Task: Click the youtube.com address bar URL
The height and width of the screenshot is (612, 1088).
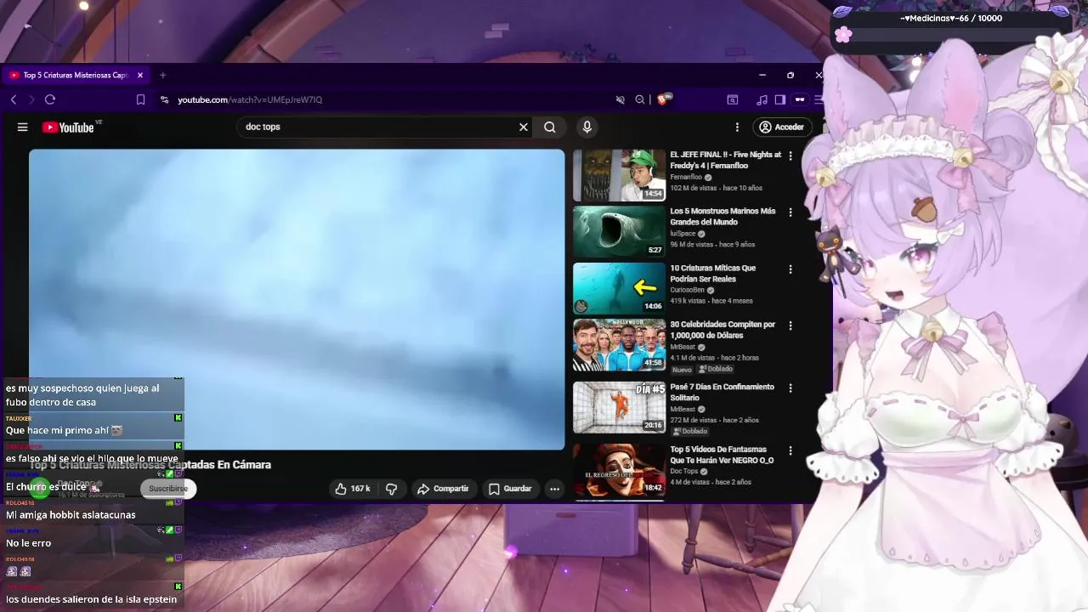Action: (250, 99)
